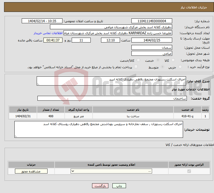Image resolution: width=214 pixels, height=193 pixels.
Task: Toggle the Islamic treasury payment checkbox
Action: 136,67
